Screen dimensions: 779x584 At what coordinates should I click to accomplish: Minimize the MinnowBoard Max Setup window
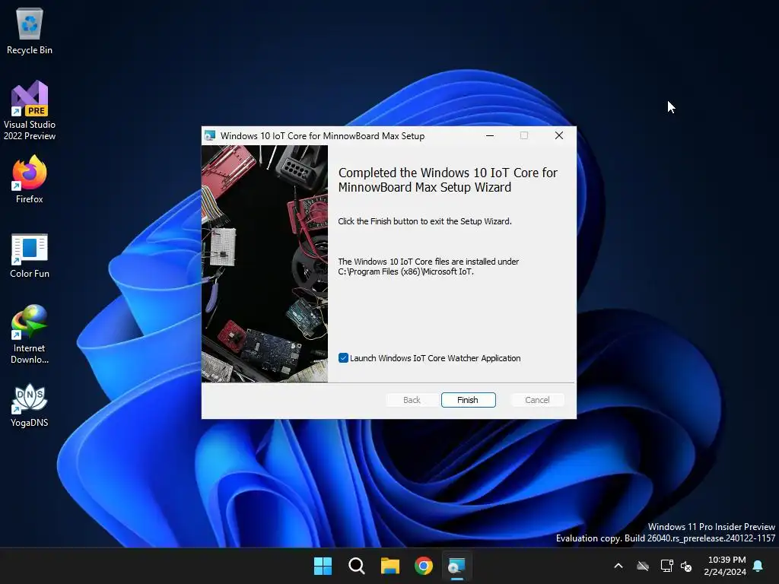(490, 135)
